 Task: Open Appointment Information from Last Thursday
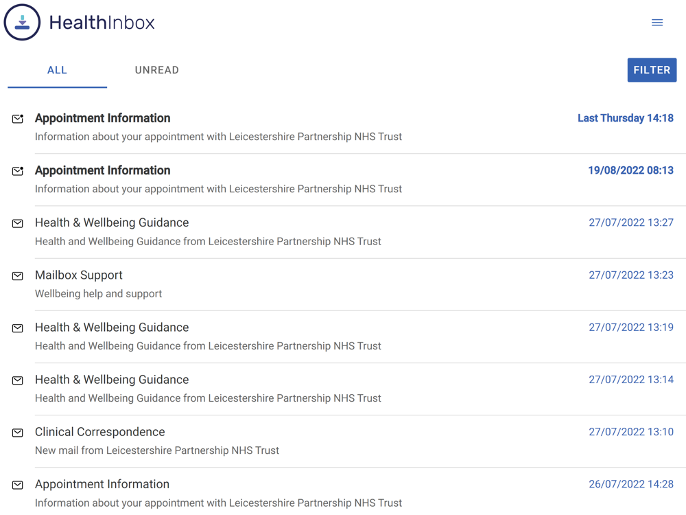[x=103, y=118]
